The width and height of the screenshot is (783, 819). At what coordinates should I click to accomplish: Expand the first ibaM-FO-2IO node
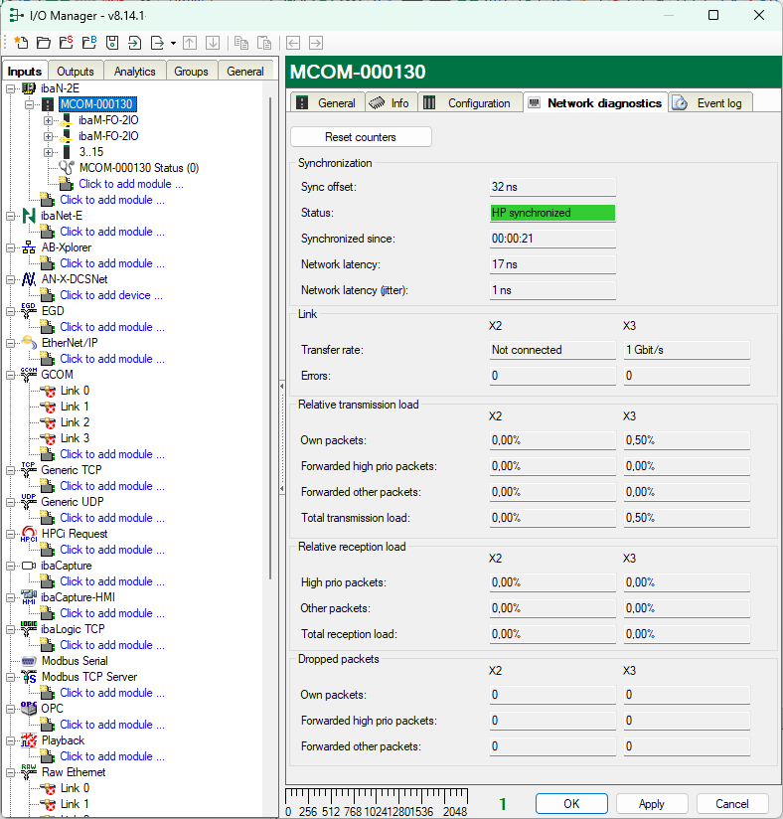[48, 120]
